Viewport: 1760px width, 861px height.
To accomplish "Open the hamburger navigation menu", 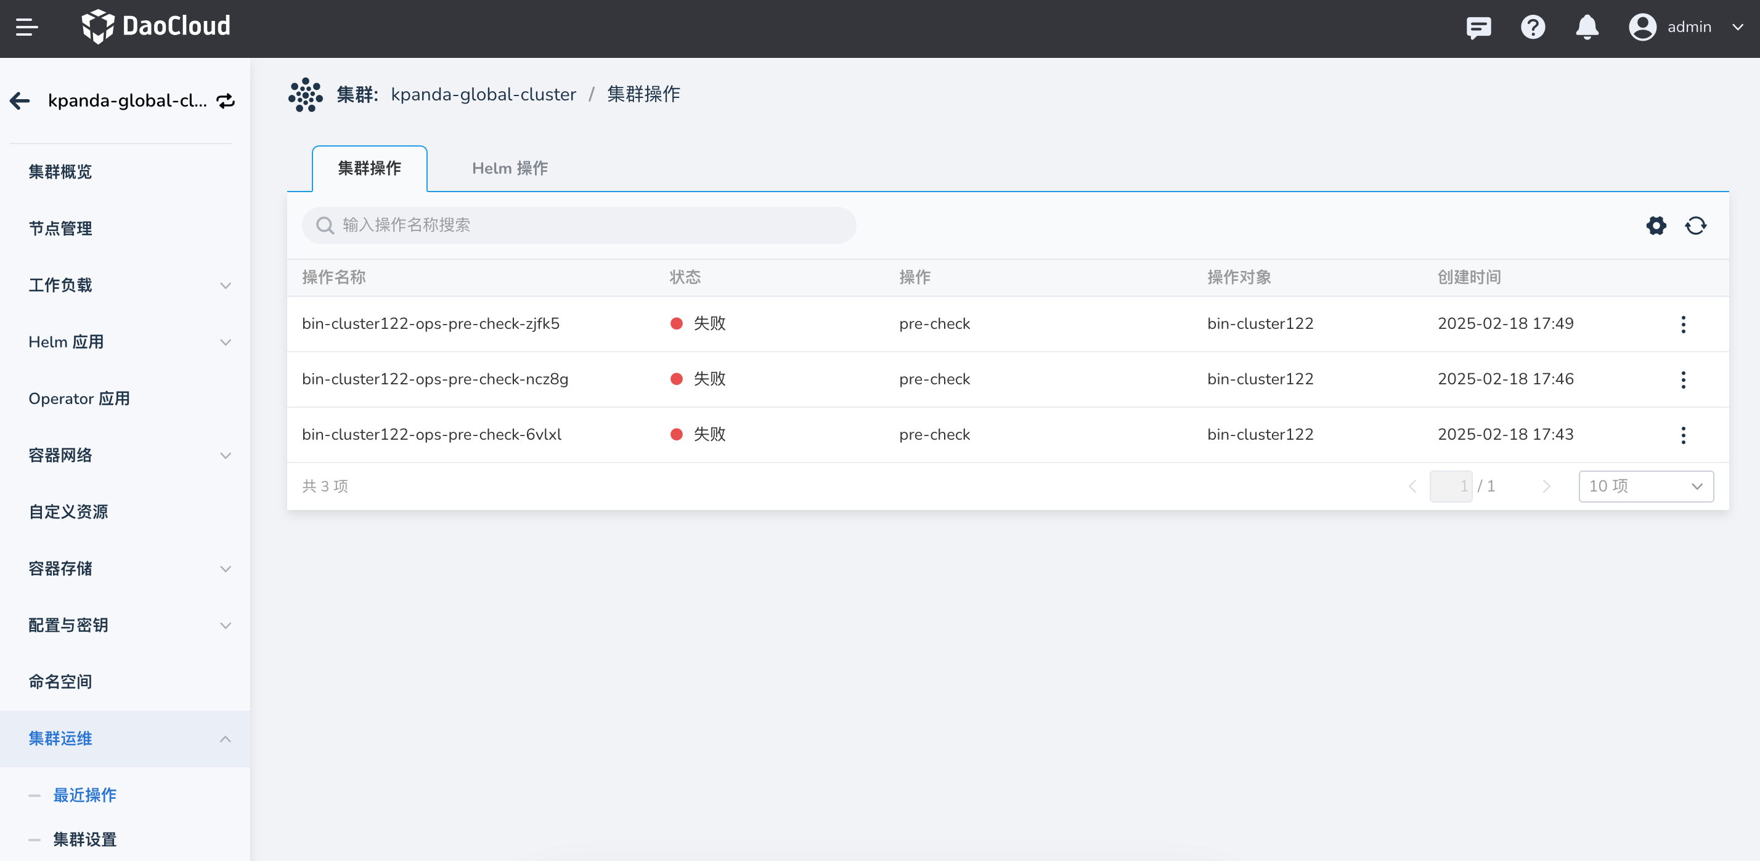I will coord(26,27).
